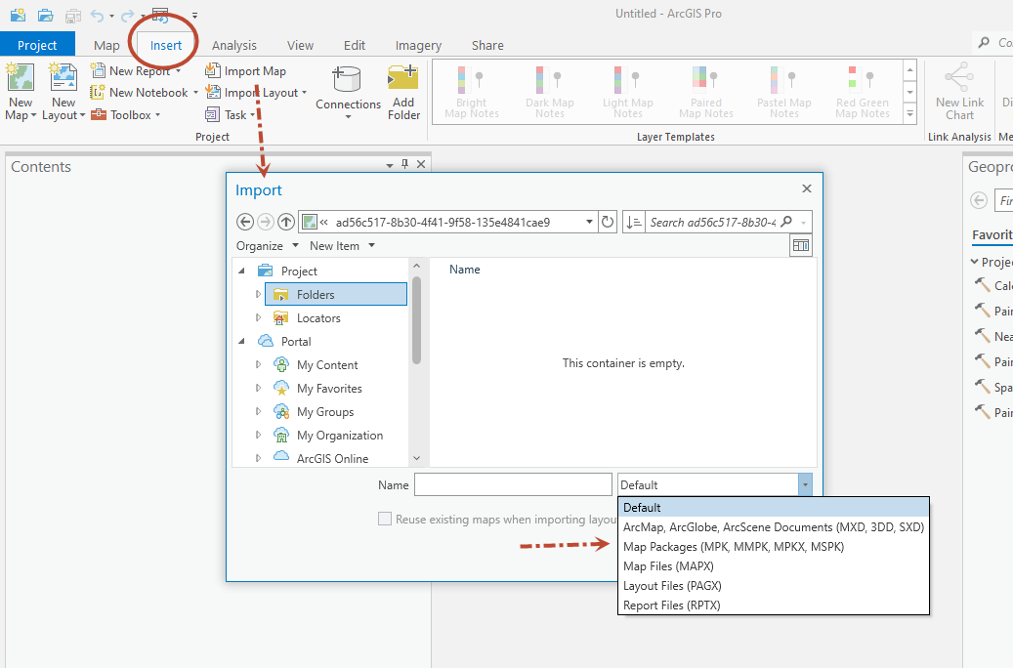Switch to the Map ribbon tab
1013x668 pixels.
coord(106,45)
